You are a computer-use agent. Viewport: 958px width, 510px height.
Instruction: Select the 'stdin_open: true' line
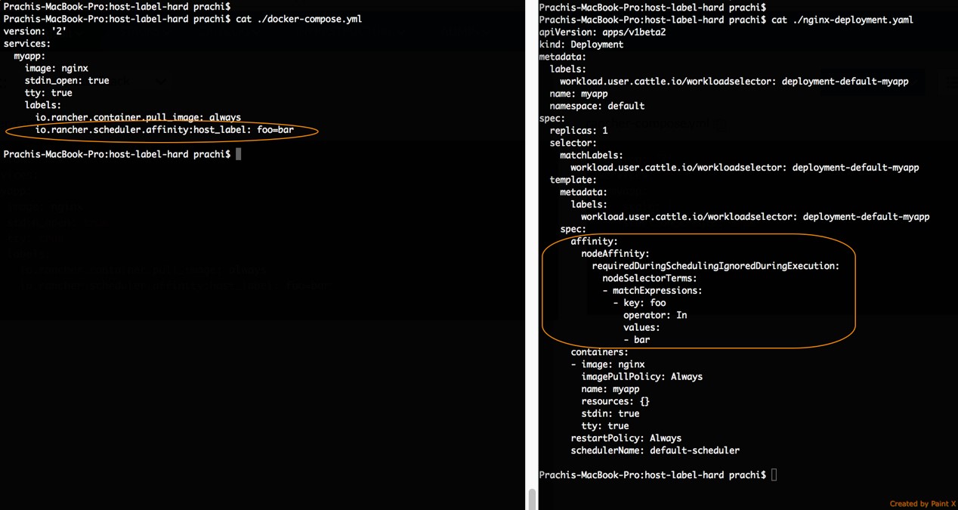[x=66, y=80]
